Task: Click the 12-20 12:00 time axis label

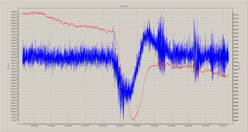Action: (103, 126)
